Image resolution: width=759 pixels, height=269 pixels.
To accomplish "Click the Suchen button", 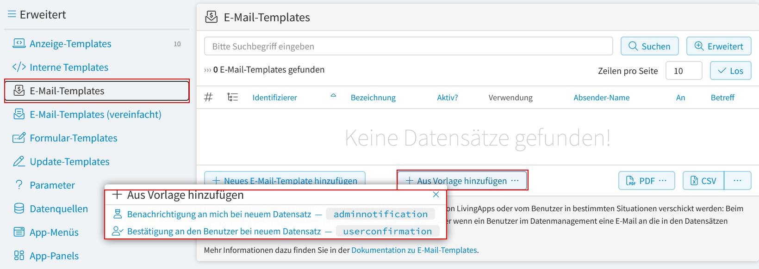I will tap(649, 46).
